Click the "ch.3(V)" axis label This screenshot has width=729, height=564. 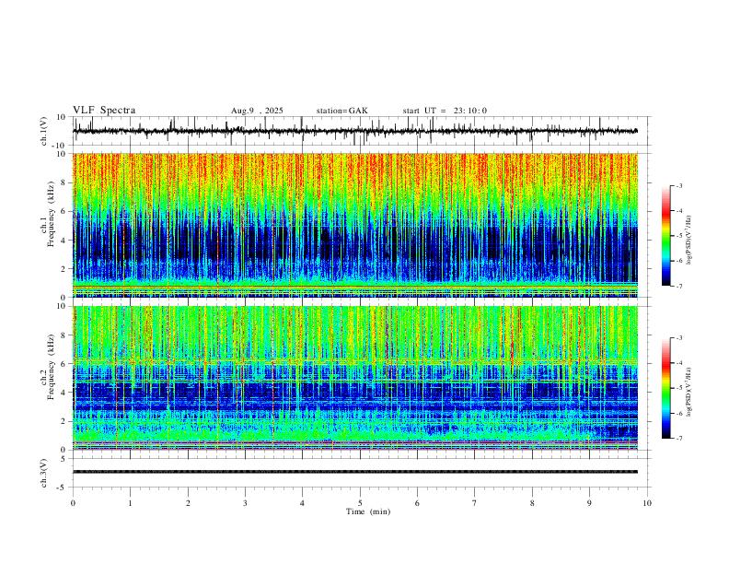(x=44, y=473)
